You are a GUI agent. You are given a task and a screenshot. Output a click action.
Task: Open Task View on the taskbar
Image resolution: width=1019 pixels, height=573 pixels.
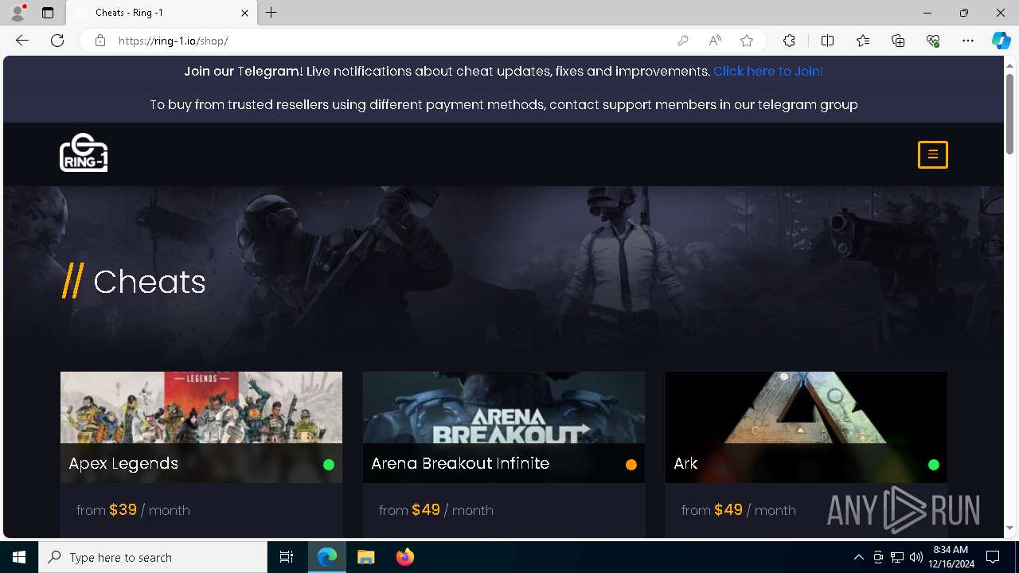tap(287, 557)
